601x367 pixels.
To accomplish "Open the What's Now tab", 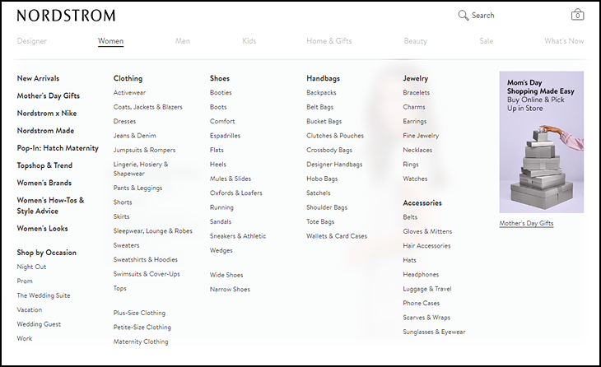I will 564,41.
